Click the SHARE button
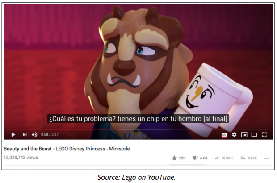Screen dimensions: 277x183 coord(224,158)
